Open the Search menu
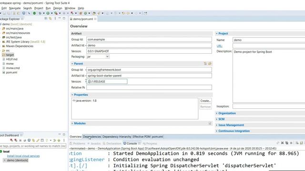The height and width of the screenshot is (171, 305). pos(28,8)
